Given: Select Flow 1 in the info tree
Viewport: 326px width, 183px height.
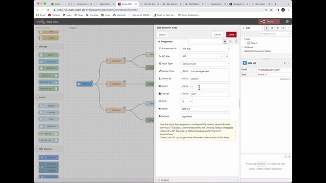Looking at the screenshot, I should 254,43.
